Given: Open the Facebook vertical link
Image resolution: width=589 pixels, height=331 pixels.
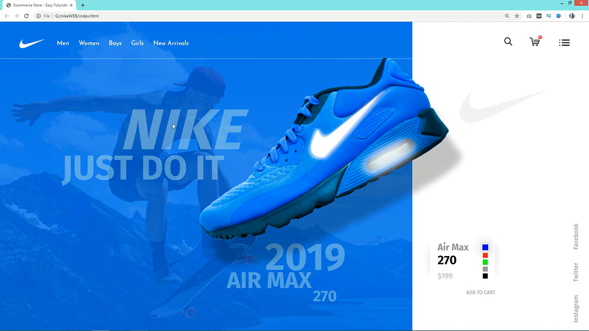Looking at the screenshot, I should (576, 236).
